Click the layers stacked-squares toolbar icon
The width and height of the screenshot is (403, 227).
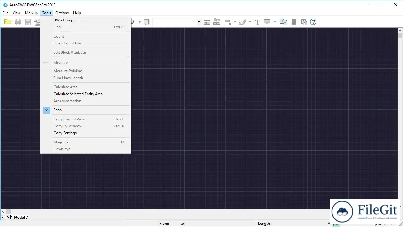pyautogui.click(x=146, y=22)
